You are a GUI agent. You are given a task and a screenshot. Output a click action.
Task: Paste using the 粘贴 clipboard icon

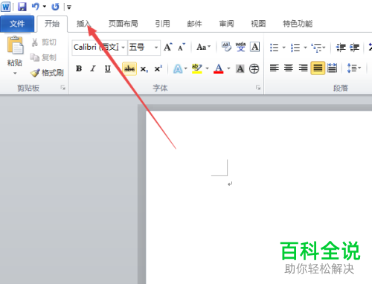[15, 45]
